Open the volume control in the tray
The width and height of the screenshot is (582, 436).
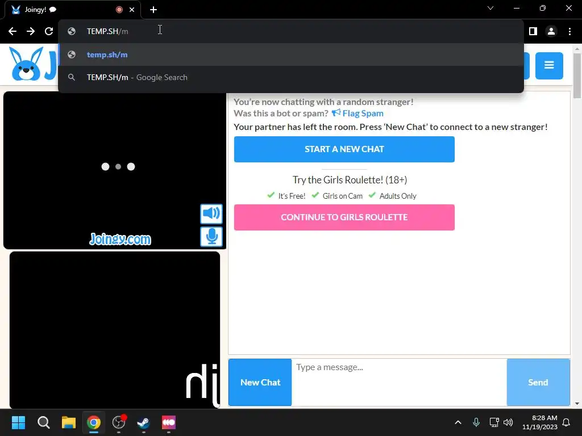508,422
